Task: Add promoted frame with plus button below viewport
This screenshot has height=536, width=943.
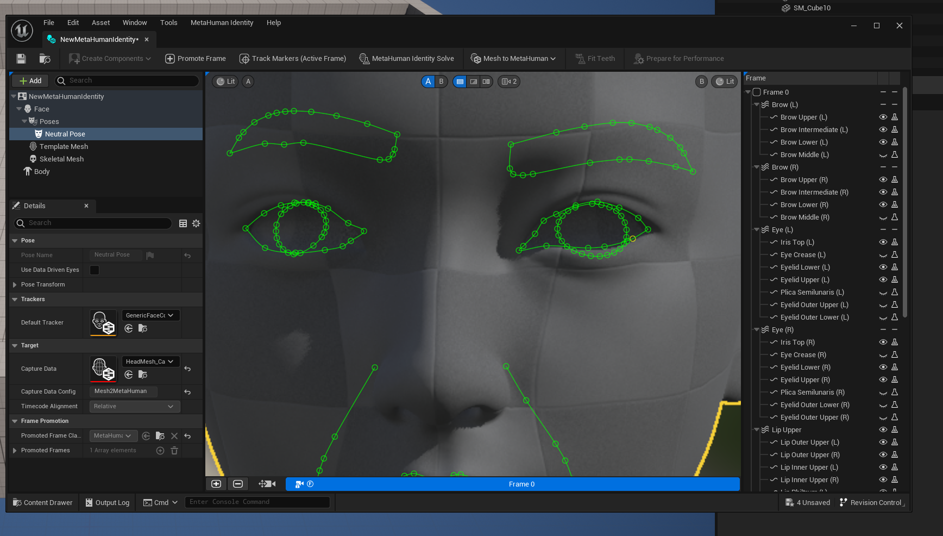Action: [x=216, y=484]
